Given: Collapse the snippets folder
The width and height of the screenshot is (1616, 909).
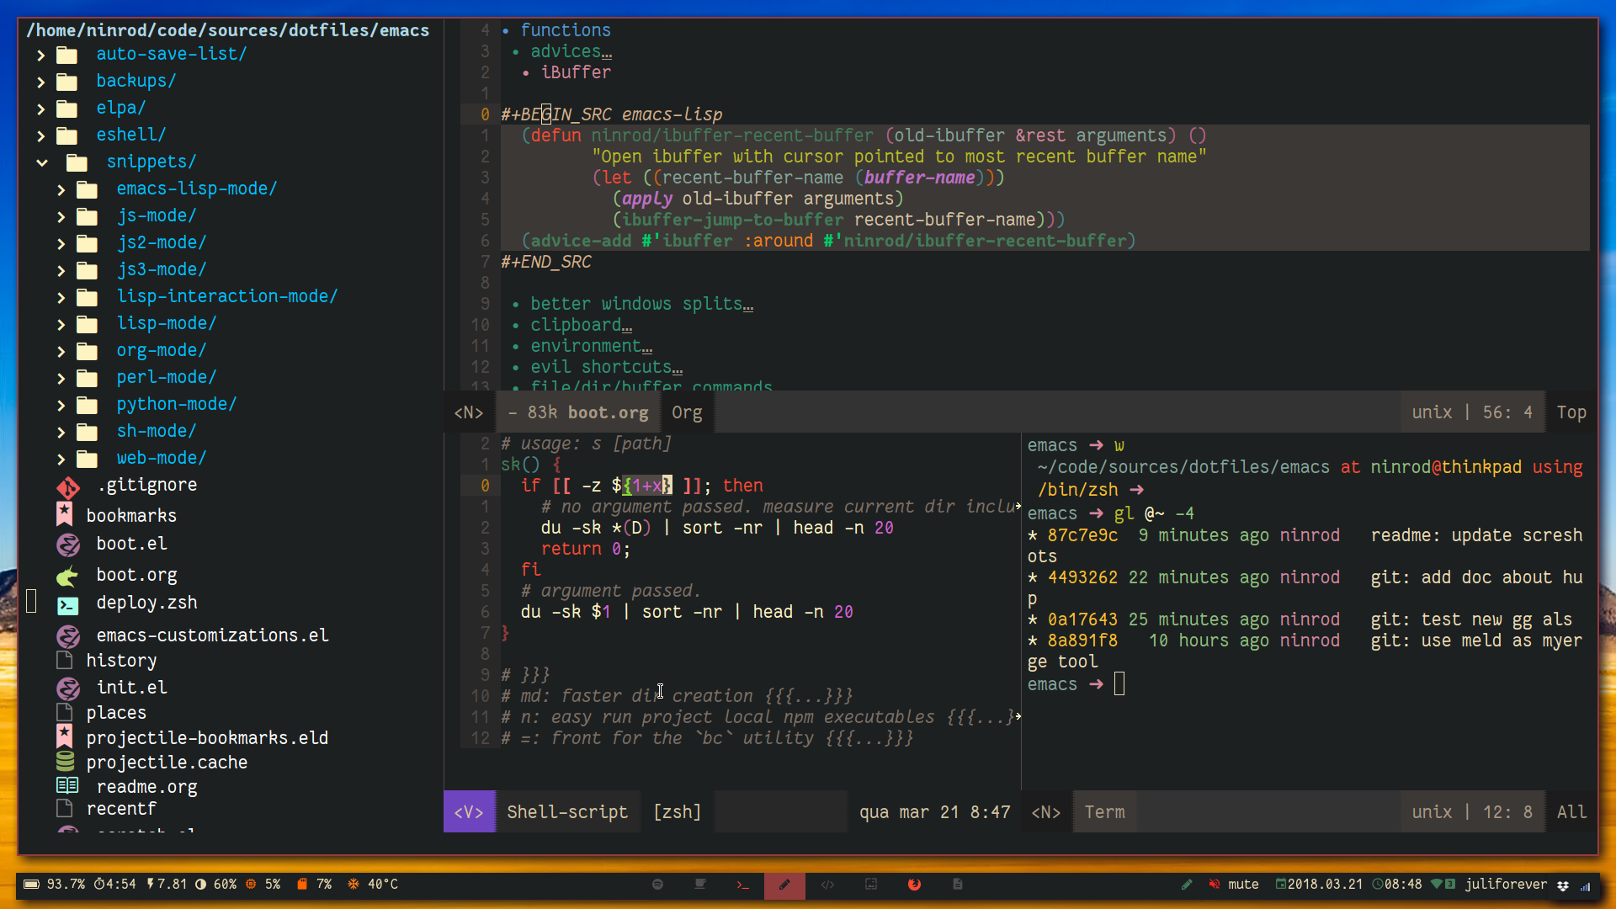Looking at the screenshot, I should click(x=42, y=162).
